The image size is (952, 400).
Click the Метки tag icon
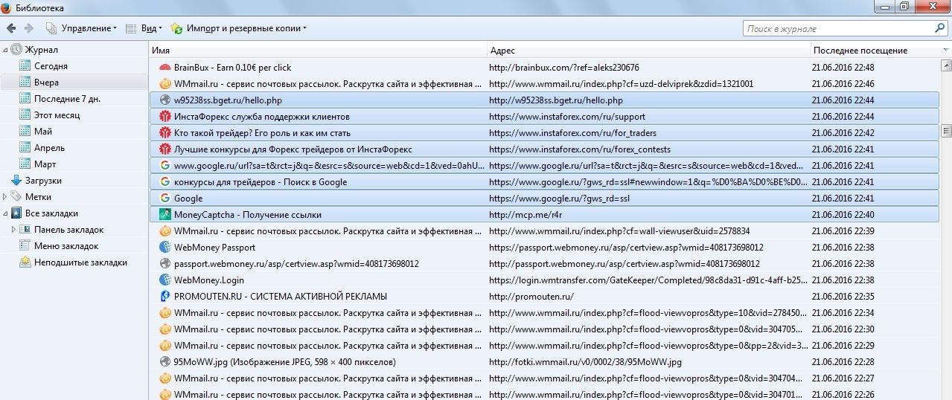click(x=16, y=197)
